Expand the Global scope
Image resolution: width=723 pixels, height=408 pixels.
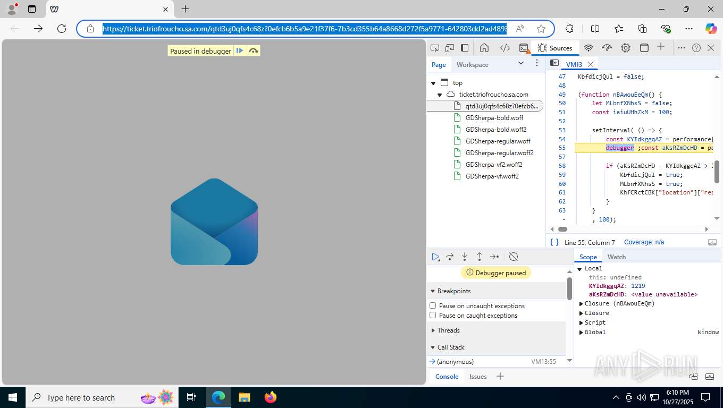coord(581,332)
